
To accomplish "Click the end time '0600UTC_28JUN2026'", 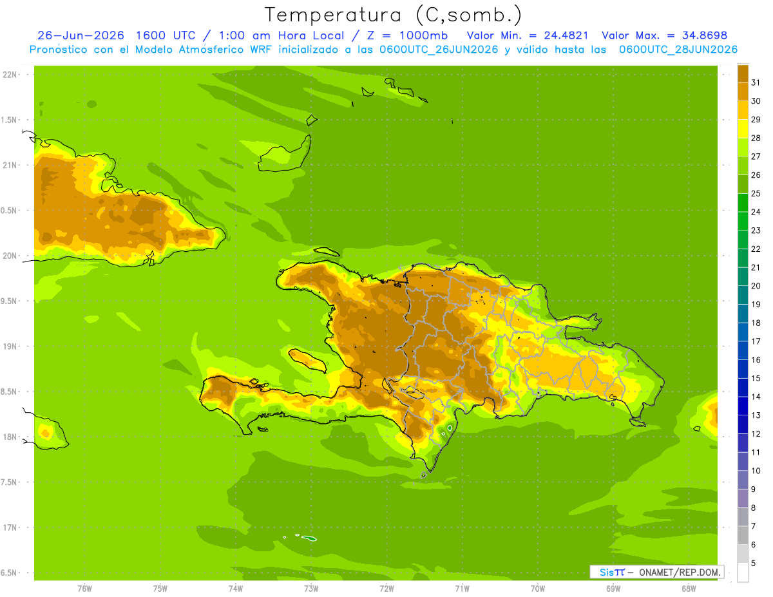I will pos(678,50).
